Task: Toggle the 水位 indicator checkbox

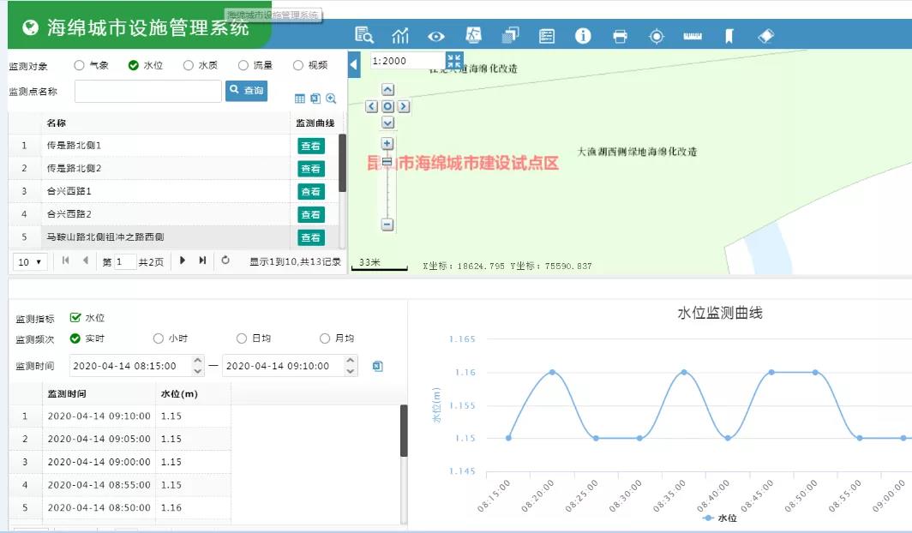Action: 75,318
